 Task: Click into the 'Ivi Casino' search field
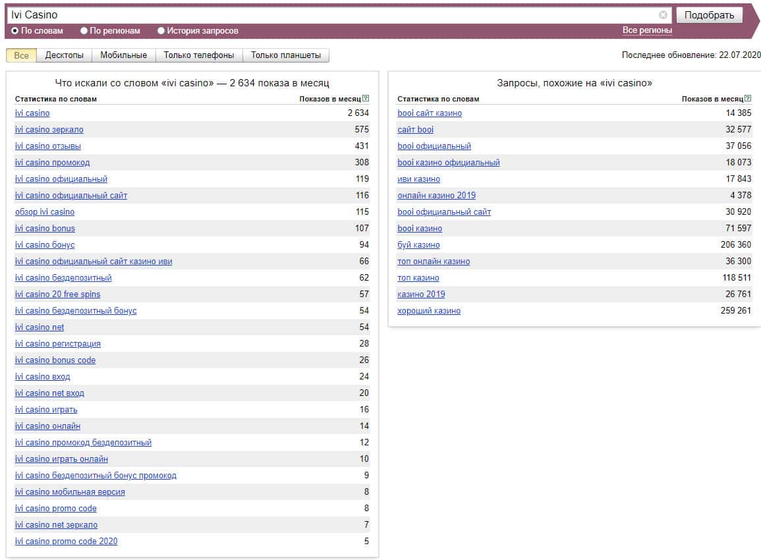coord(329,15)
